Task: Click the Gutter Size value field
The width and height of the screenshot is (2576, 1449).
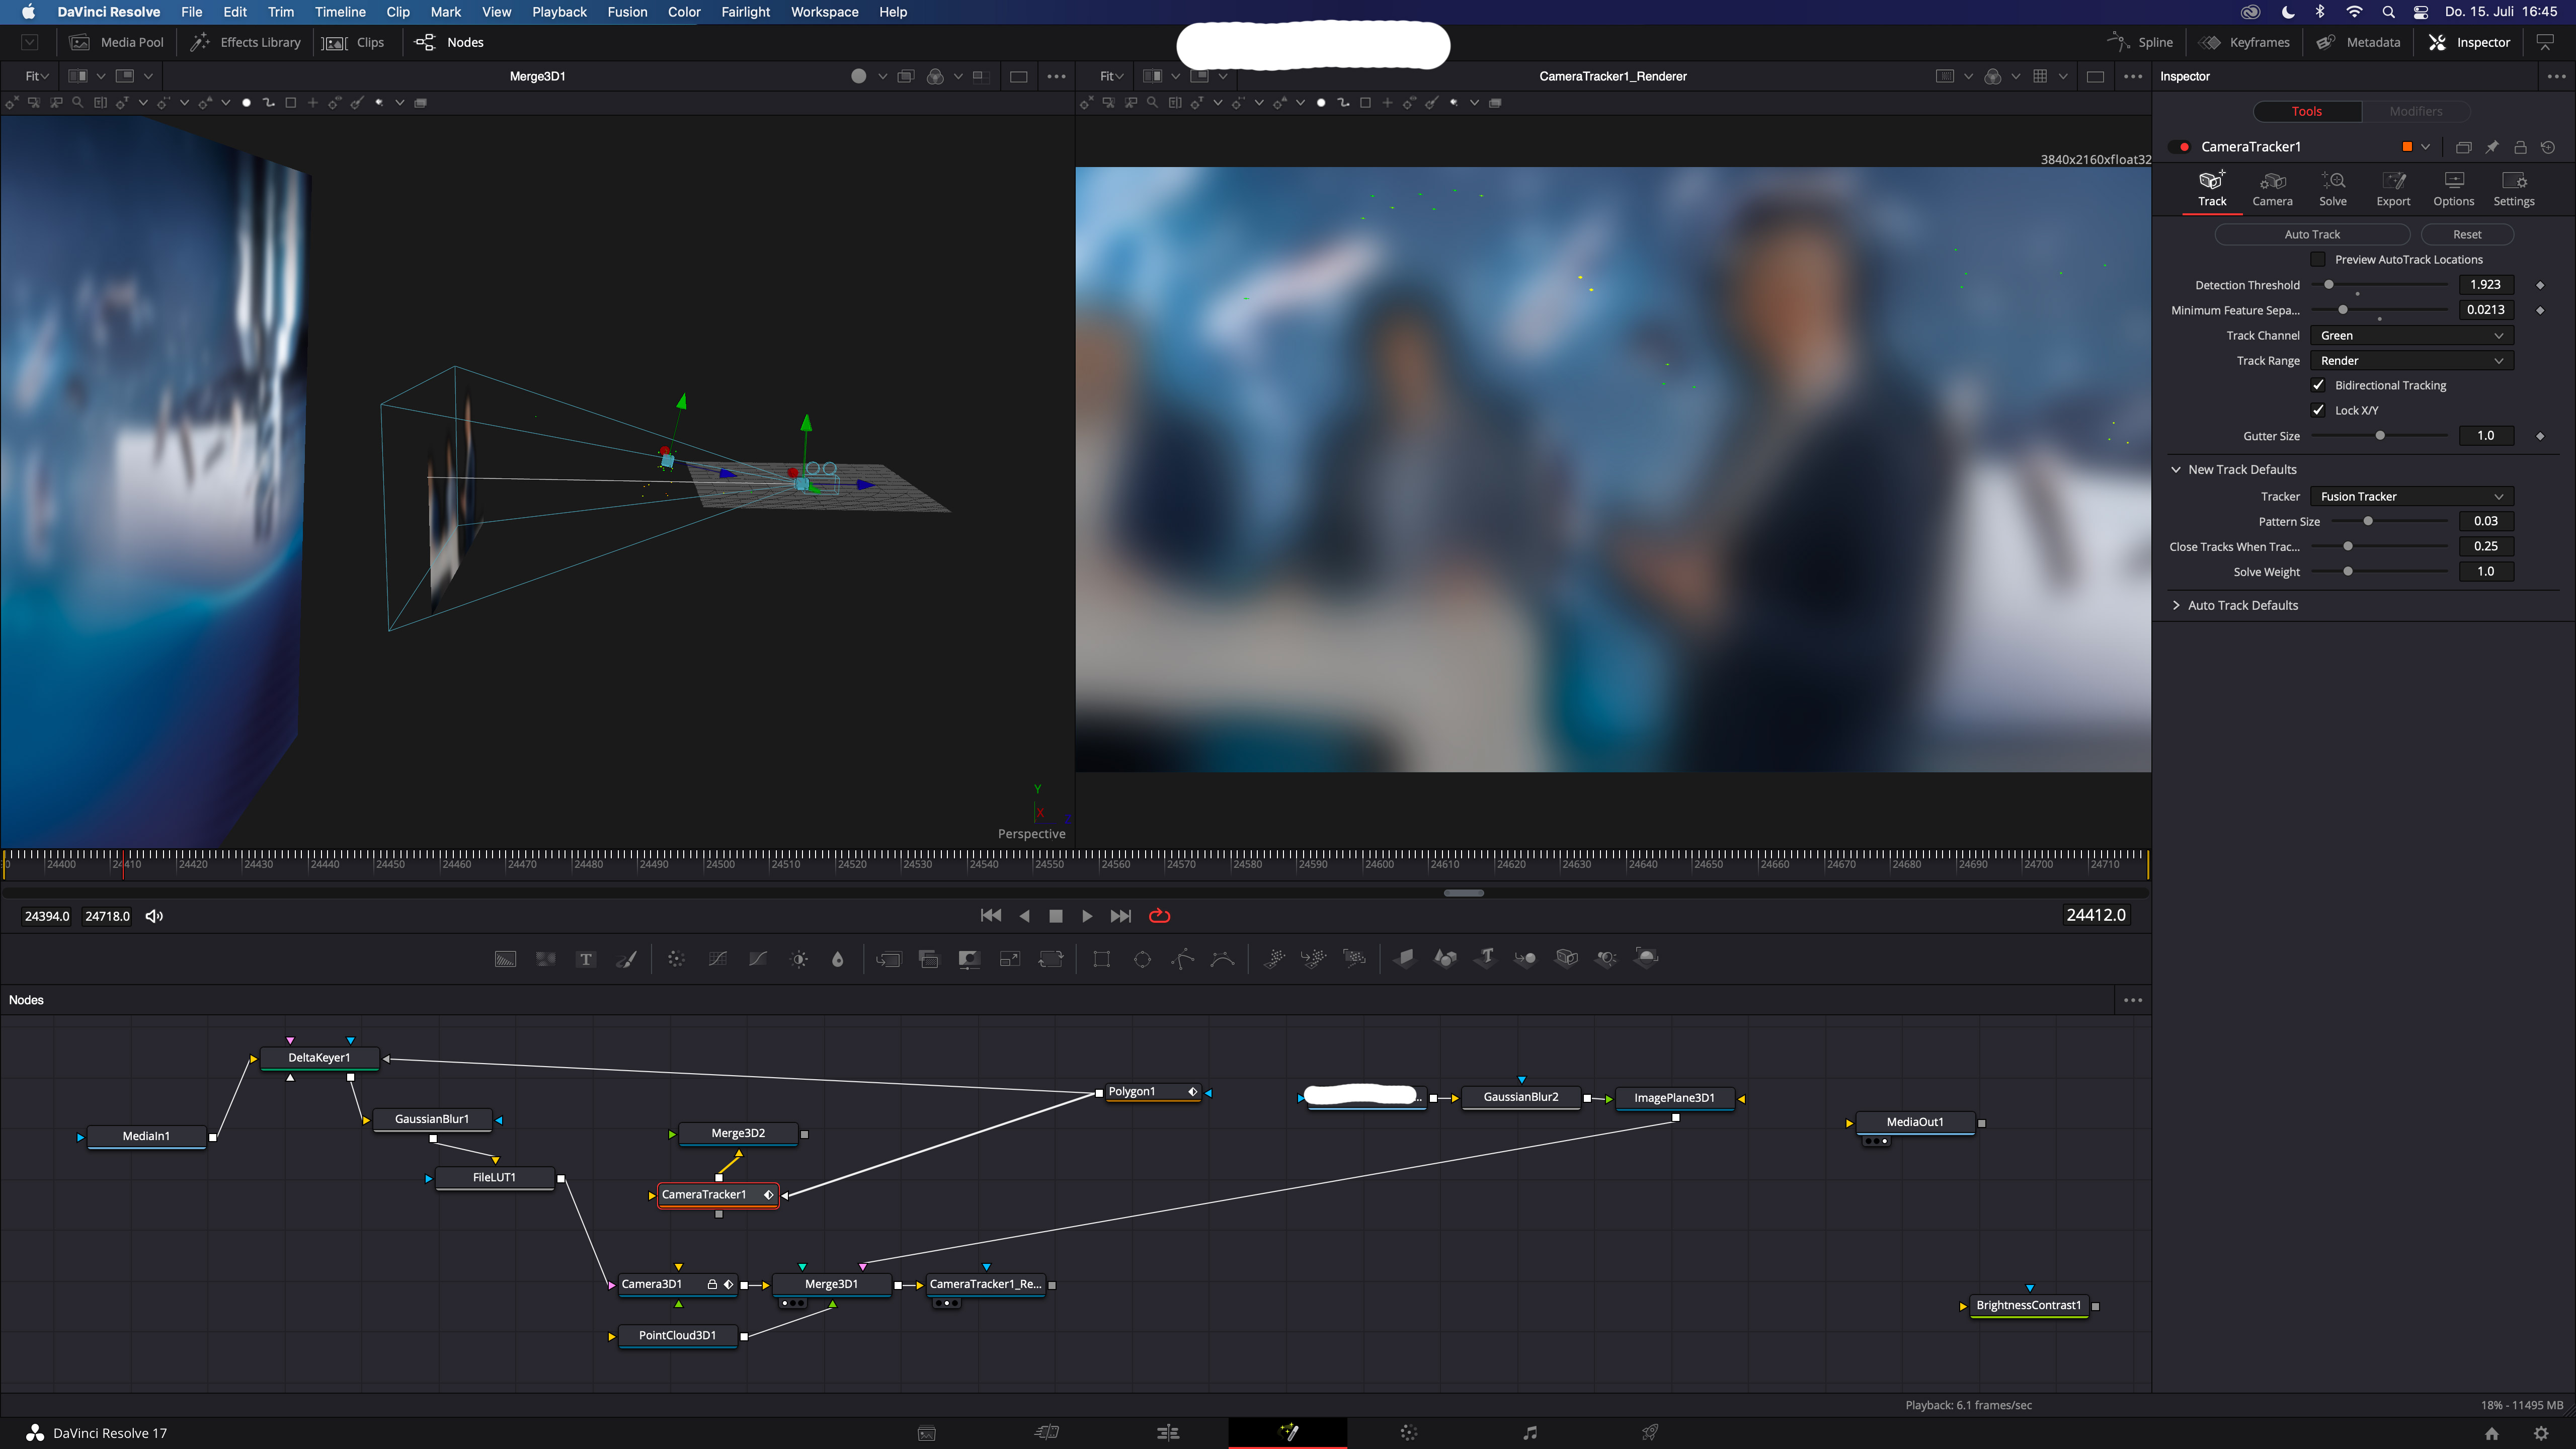Action: click(x=2486, y=436)
